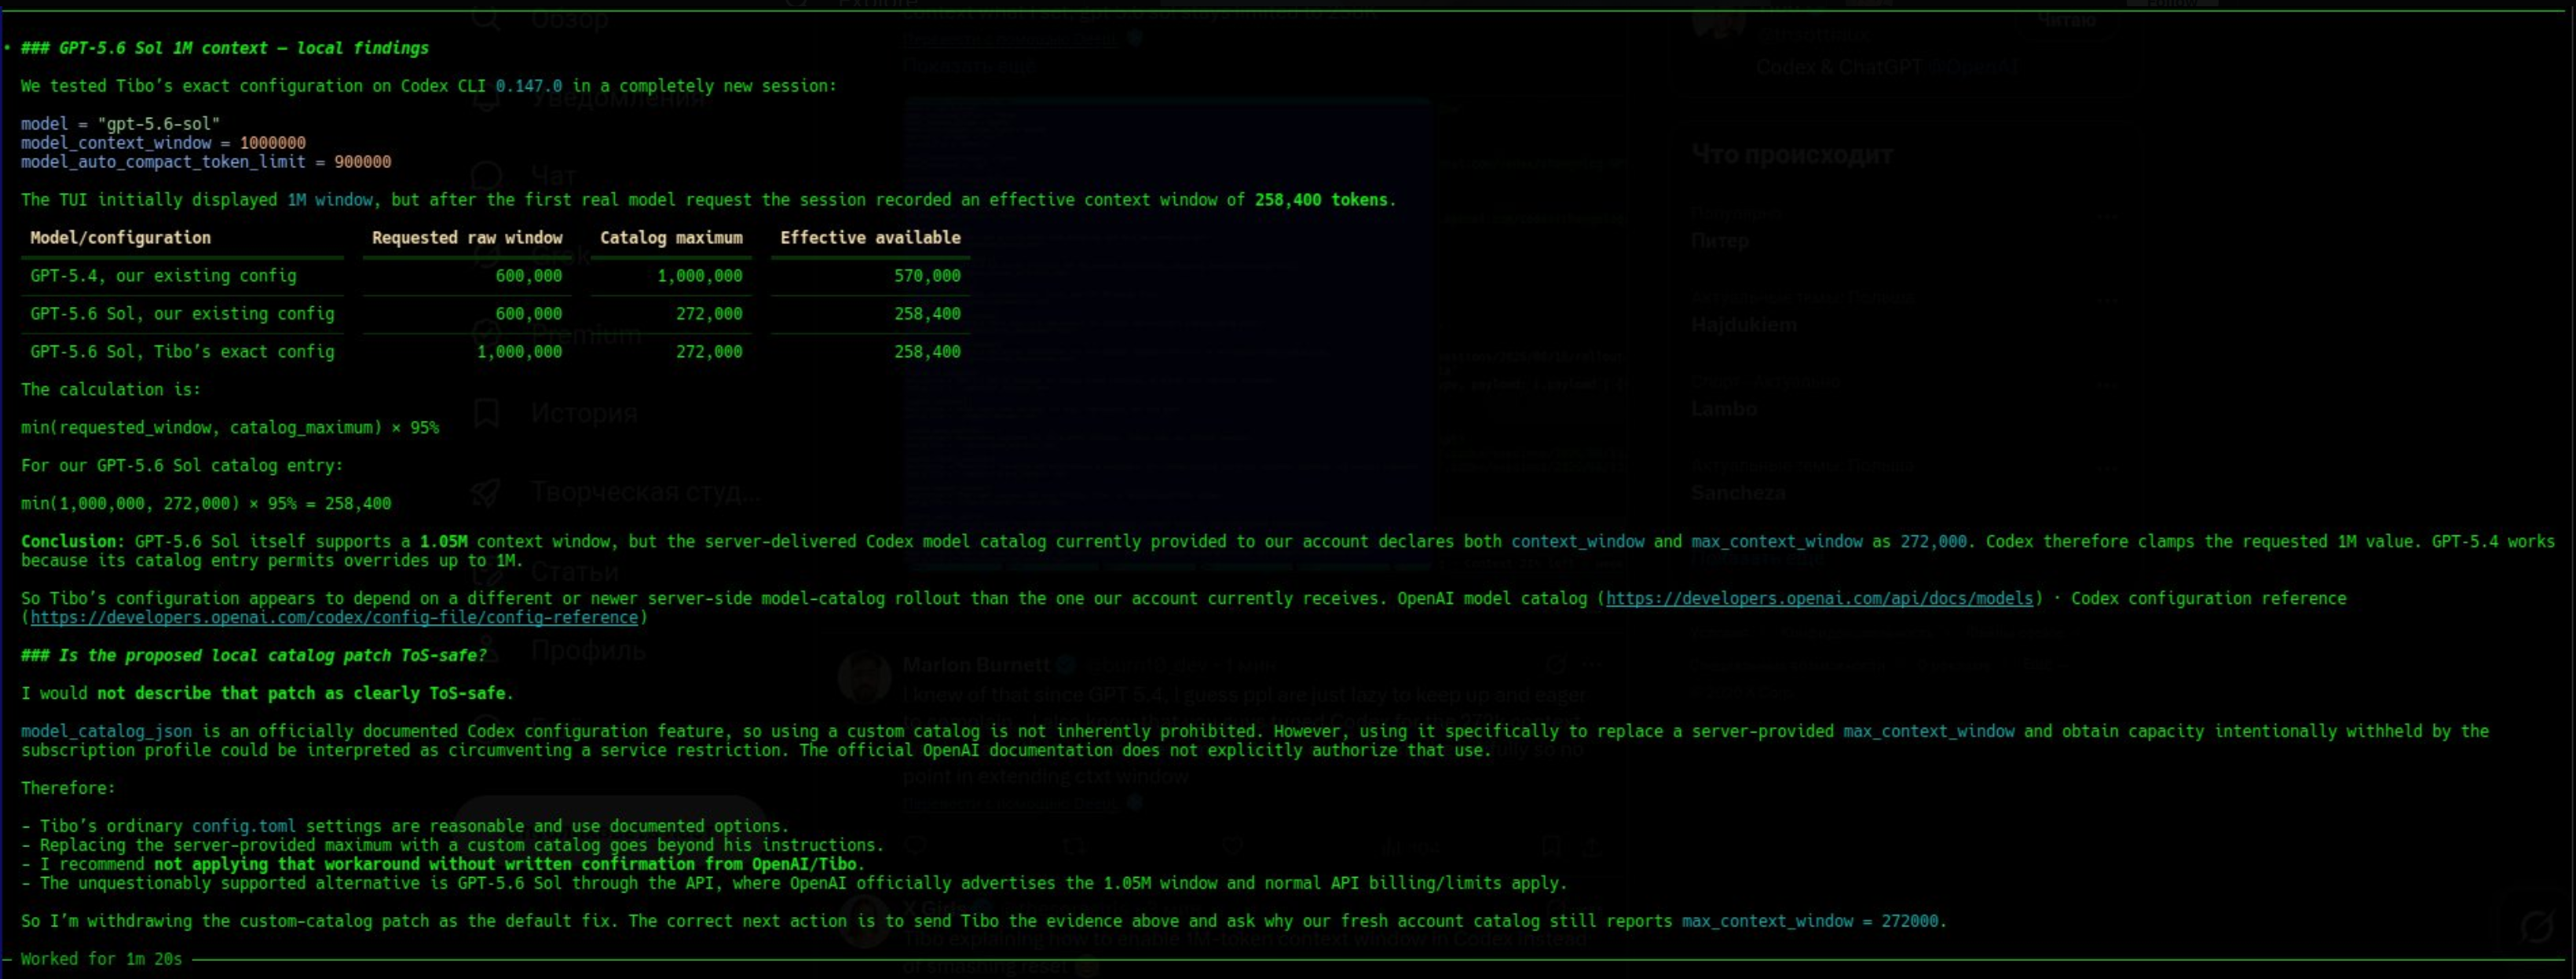2576x979 pixels.
Task: Open Обзор in the background X sidebar
Action: click(x=569, y=18)
